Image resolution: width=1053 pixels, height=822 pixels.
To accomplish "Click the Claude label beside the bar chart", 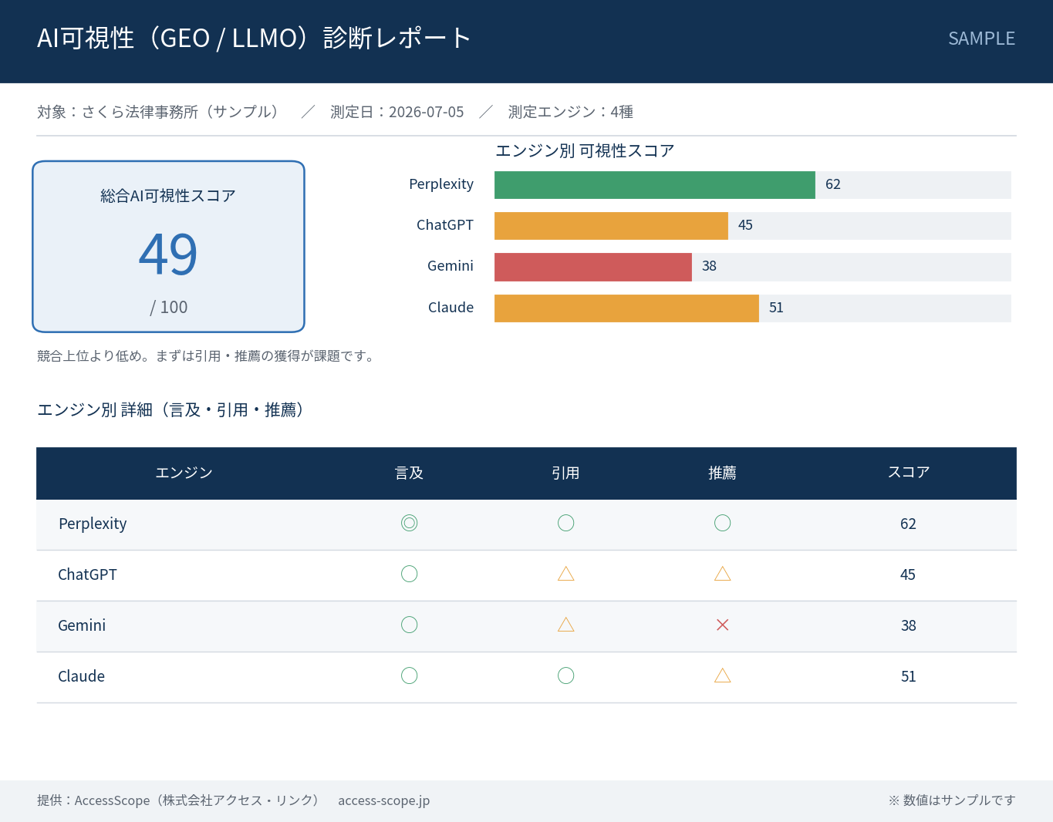I will 451,308.
